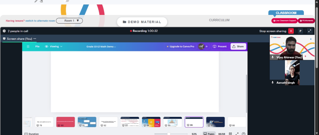This screenshot has height=135, width=319.
Task: Click the P participant button
Action: click(x=300, y=31)
